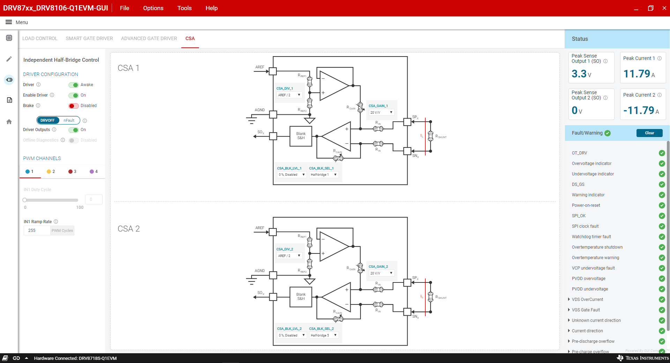The image size is (670, 363).
Task: Show info next to DRVOFF nFault selector
Action: [x=85, y=121]
